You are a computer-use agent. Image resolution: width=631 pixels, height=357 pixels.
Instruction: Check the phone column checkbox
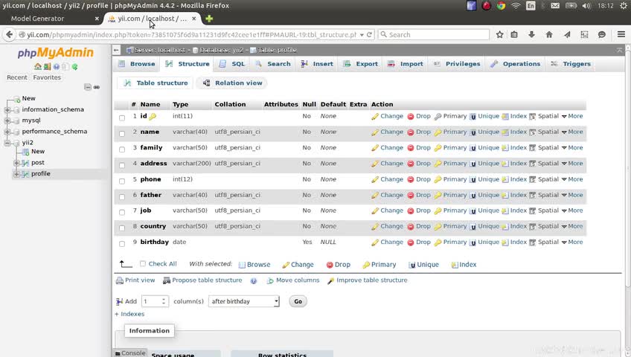(122, 181)
